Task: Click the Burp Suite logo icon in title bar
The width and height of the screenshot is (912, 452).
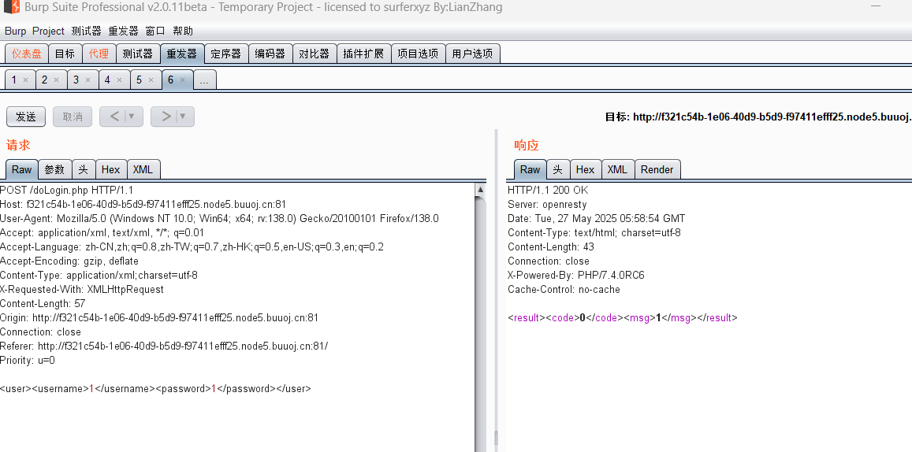Action: coord(12,8)
